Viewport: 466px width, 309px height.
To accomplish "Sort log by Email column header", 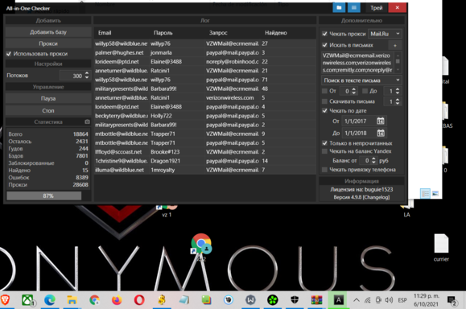I will point(105,33).
